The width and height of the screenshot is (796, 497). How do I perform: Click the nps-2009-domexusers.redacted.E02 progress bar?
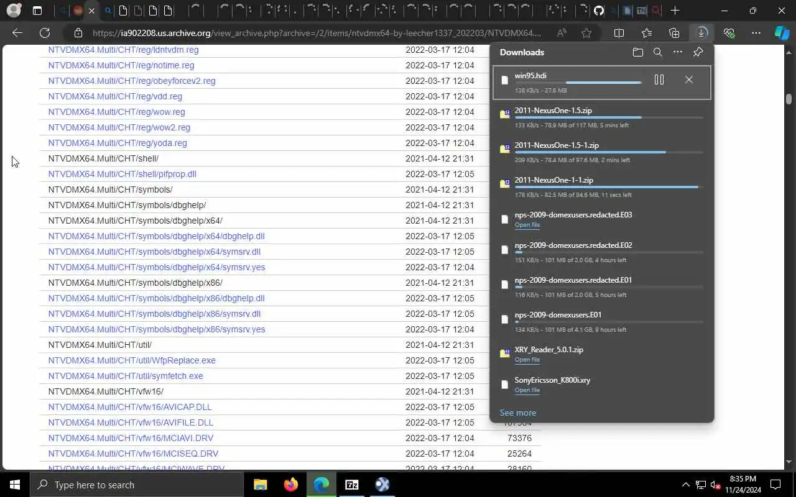[609, 252]
